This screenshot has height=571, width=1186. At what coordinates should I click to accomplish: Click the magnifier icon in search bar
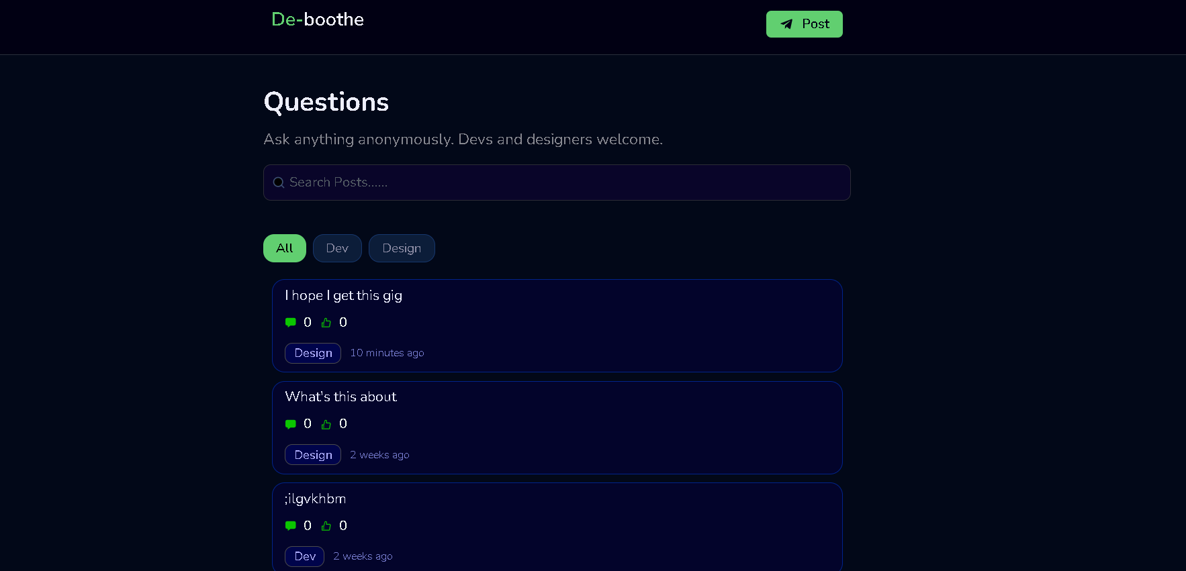click(279, 183)
